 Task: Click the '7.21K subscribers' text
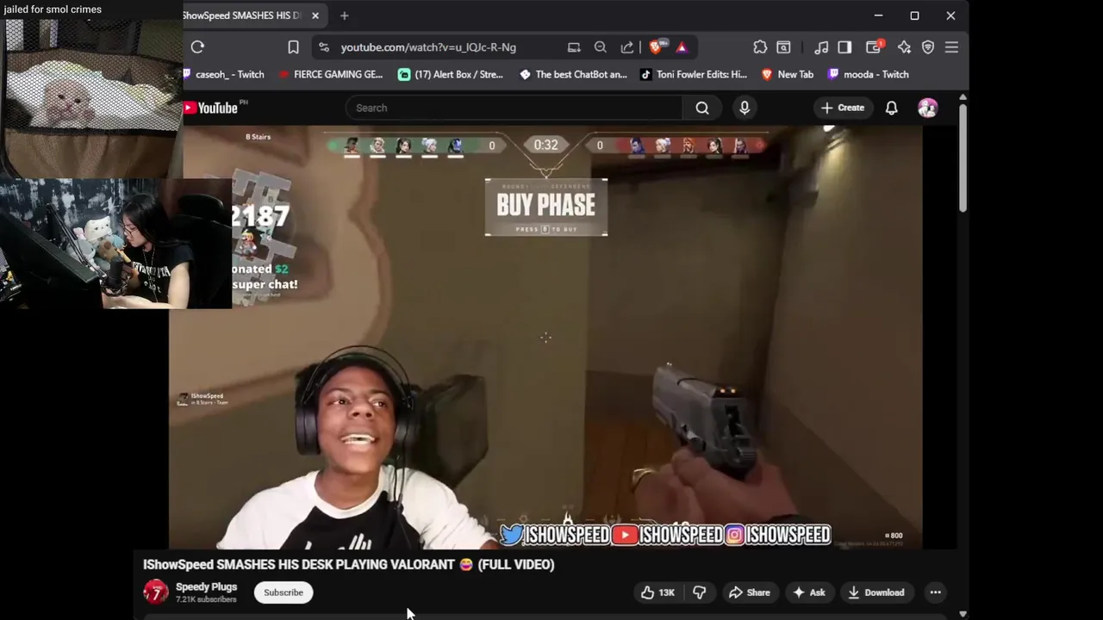[206, 599]
